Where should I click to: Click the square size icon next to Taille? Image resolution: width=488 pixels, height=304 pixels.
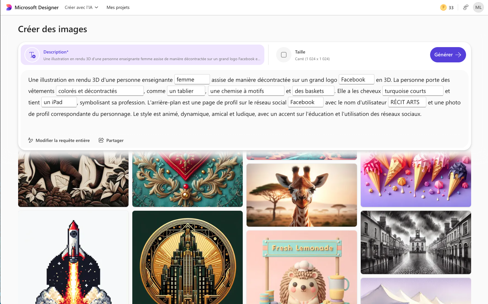point(284,55)
